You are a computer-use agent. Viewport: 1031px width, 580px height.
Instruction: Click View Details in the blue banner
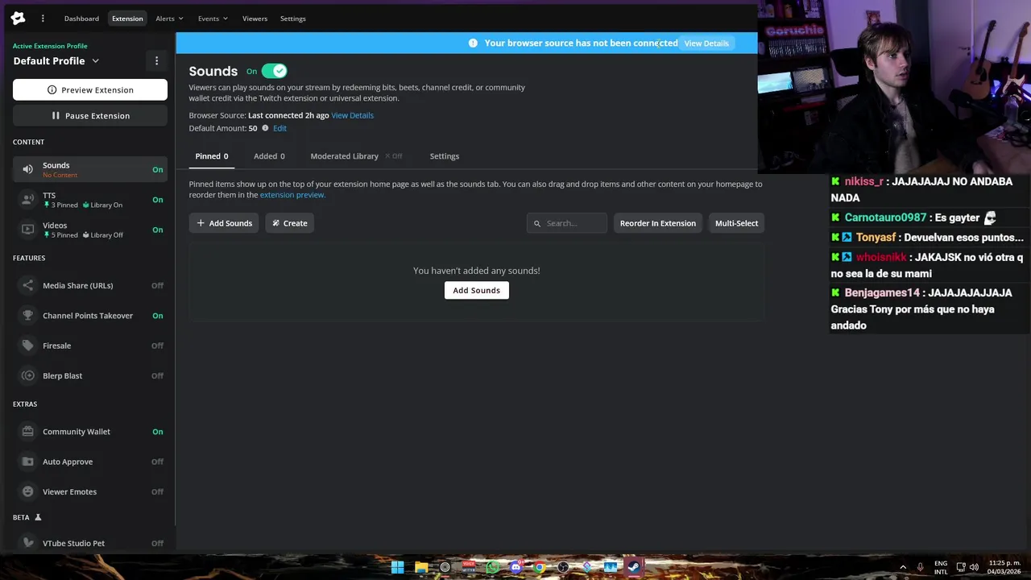point(706,43)
